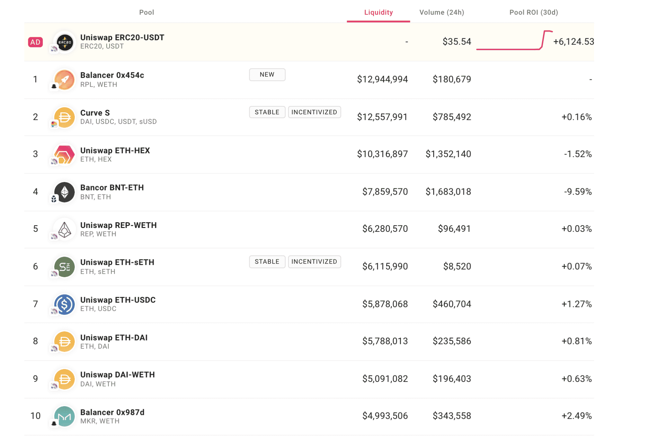This screenshot has height=447, width=658.
Task: Click the NEW tag on Balancer 0x454c
Action: point(267,74)
